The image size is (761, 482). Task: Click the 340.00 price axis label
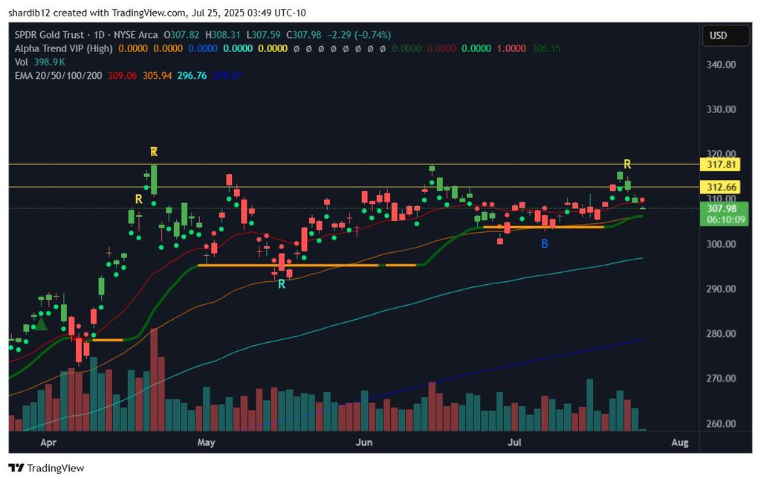pyautogui.click(x=721, y=65)
